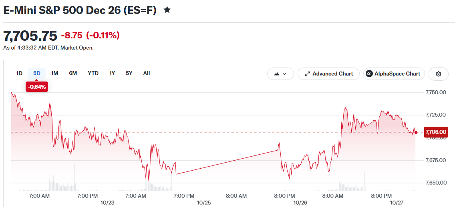The width and height of the screenshot is (455, 207).
Task: Click the -0.64% 5D change badge
Action: (x=37, y=87)
